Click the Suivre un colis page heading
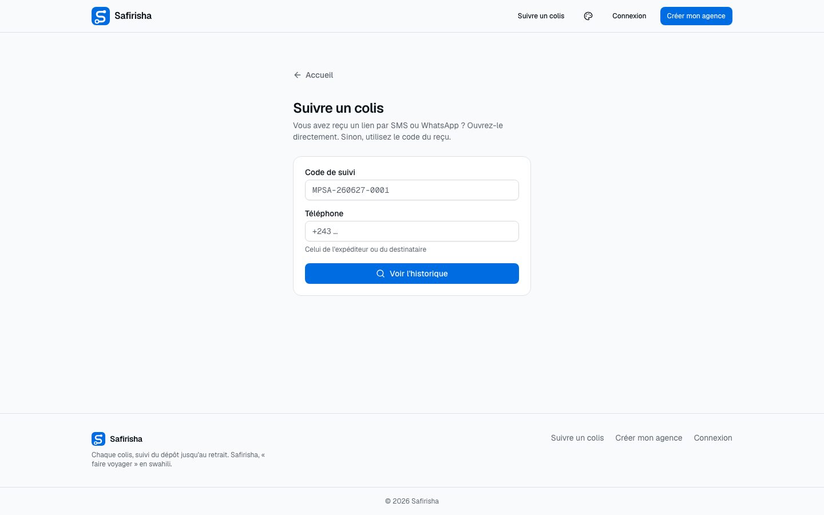824x515 pixels. click(x=338, y=108)
